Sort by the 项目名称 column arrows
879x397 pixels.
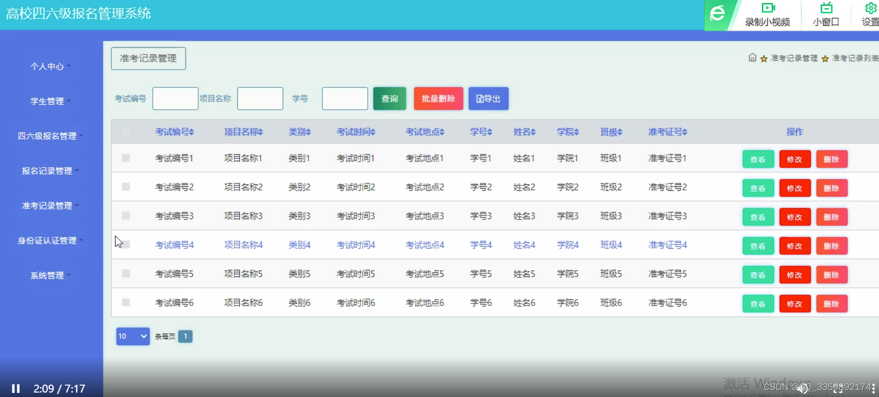[260, 132]
